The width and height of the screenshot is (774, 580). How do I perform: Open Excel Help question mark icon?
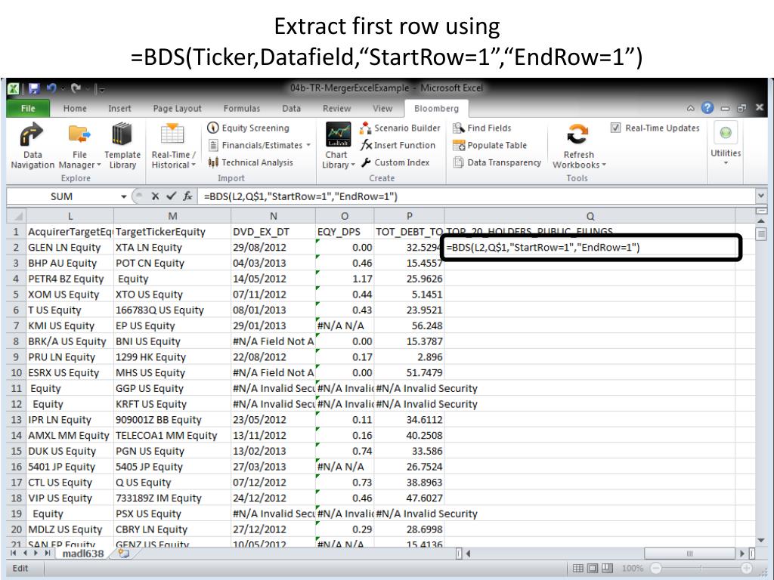tap(707, 107)
